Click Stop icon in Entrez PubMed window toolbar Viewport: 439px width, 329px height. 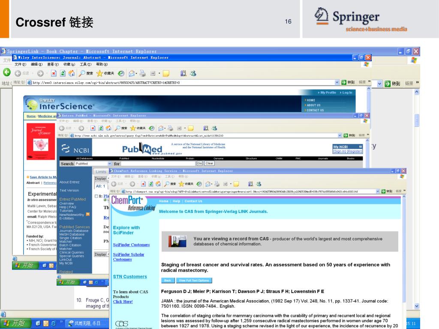coord(93,128)
